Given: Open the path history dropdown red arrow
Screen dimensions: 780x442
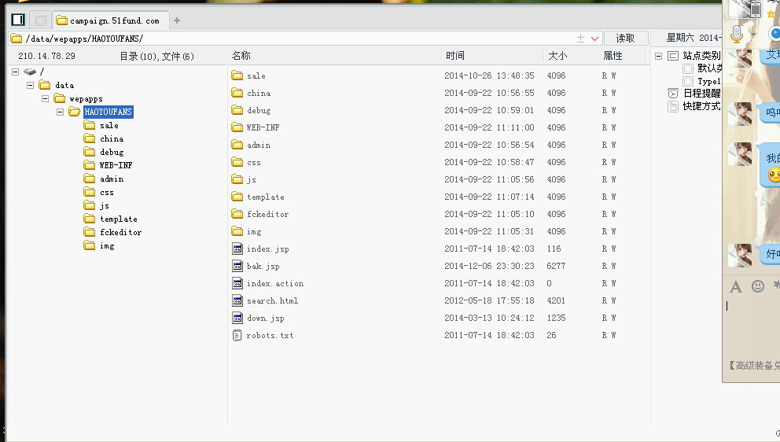Looking at the screenshot, I should tap(594, 39).
